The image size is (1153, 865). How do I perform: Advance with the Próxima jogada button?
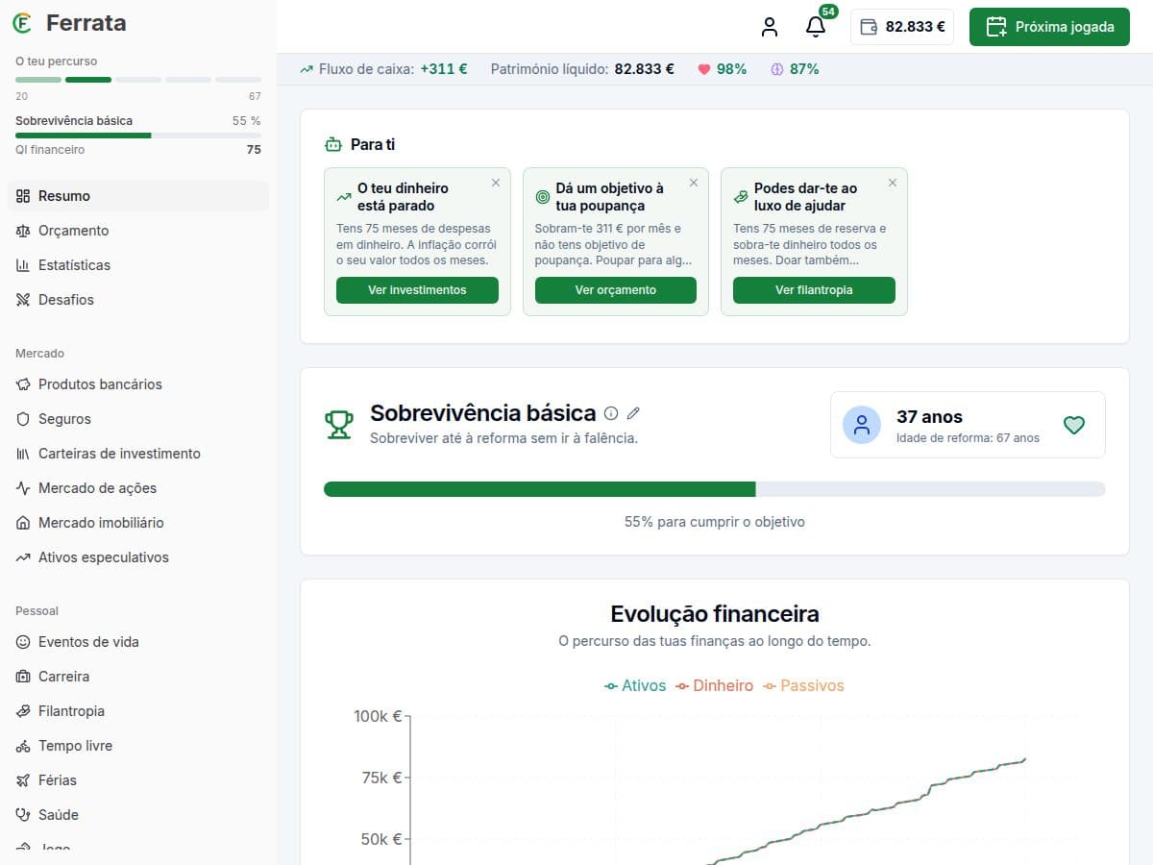[1049, 27]
